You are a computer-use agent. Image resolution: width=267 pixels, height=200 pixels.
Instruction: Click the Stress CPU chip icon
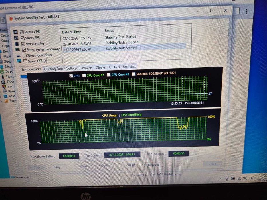pos(15,32)
